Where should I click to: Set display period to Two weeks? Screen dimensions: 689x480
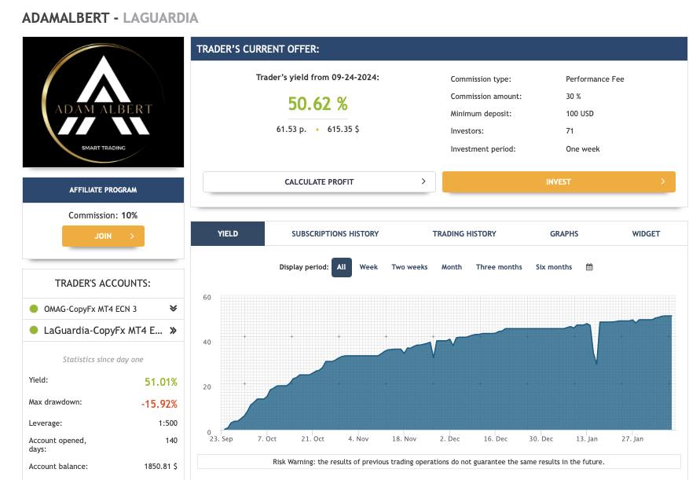(x=409, y=267)
